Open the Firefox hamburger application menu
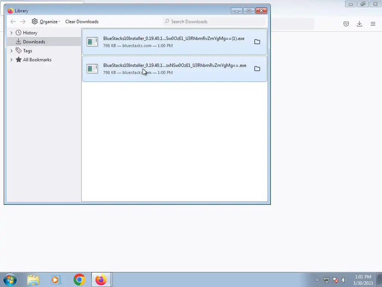Image resolution: width=382 pixels, height=287 pixels. click(373, 24)
